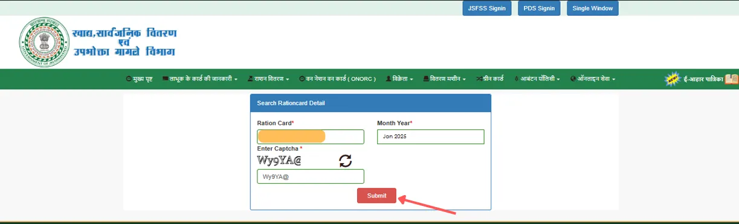The width and height of the screenshot is (739, 224).
Task: Click the NEW starburst badge icon
Action: [673, 79]
